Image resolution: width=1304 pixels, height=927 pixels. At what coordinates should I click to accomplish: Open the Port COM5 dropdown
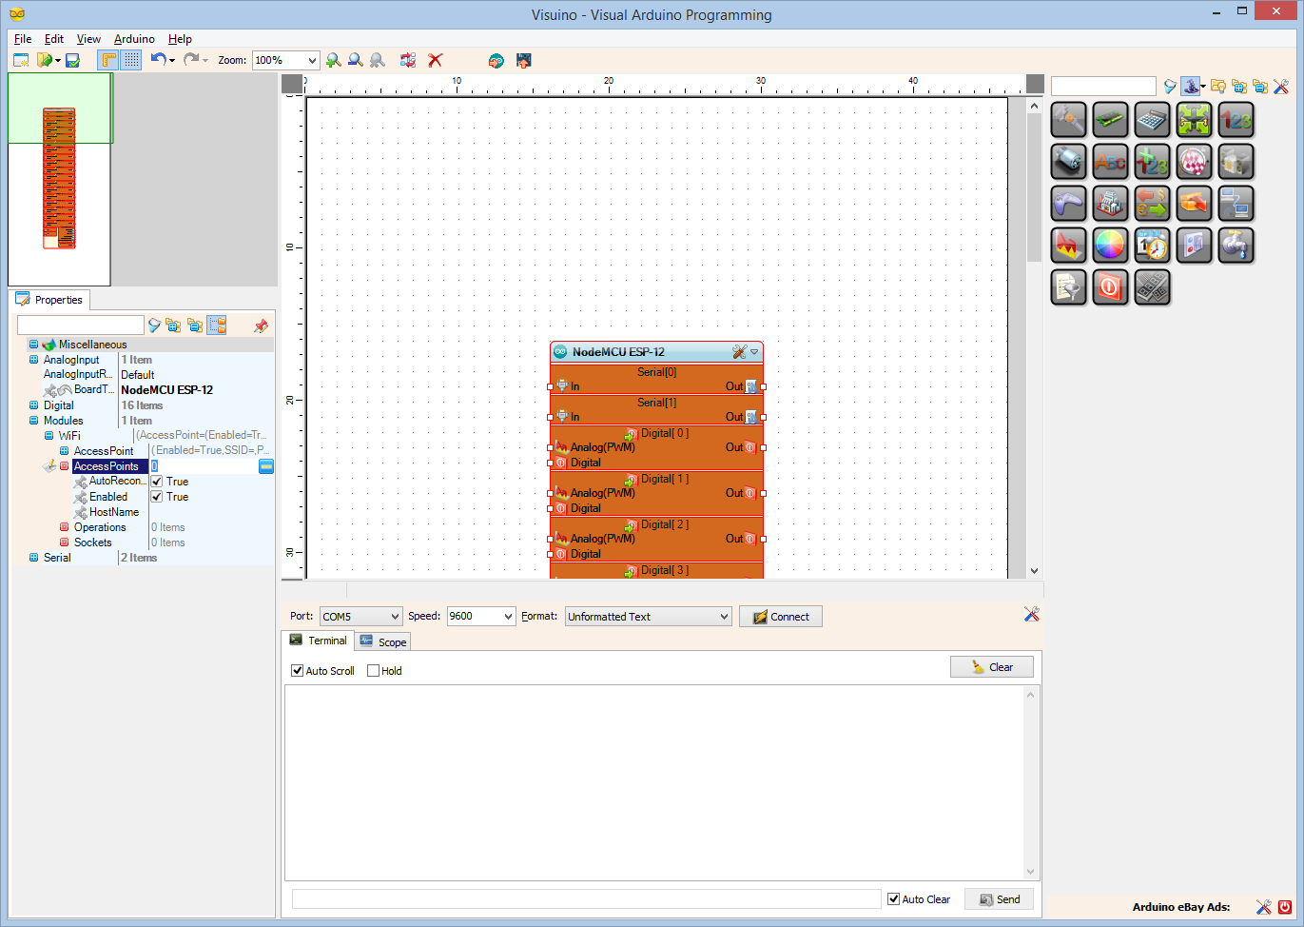pyautogui.click(x=394, y=617)
